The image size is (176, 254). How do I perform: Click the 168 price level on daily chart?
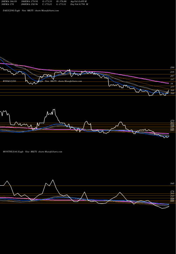tap(172, 90)
